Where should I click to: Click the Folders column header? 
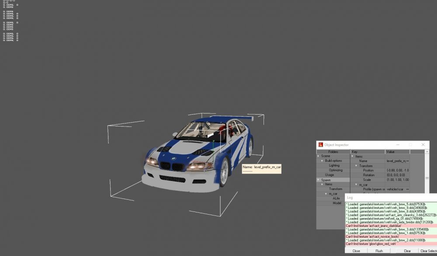pyautogui.click(x=333, y=152)
